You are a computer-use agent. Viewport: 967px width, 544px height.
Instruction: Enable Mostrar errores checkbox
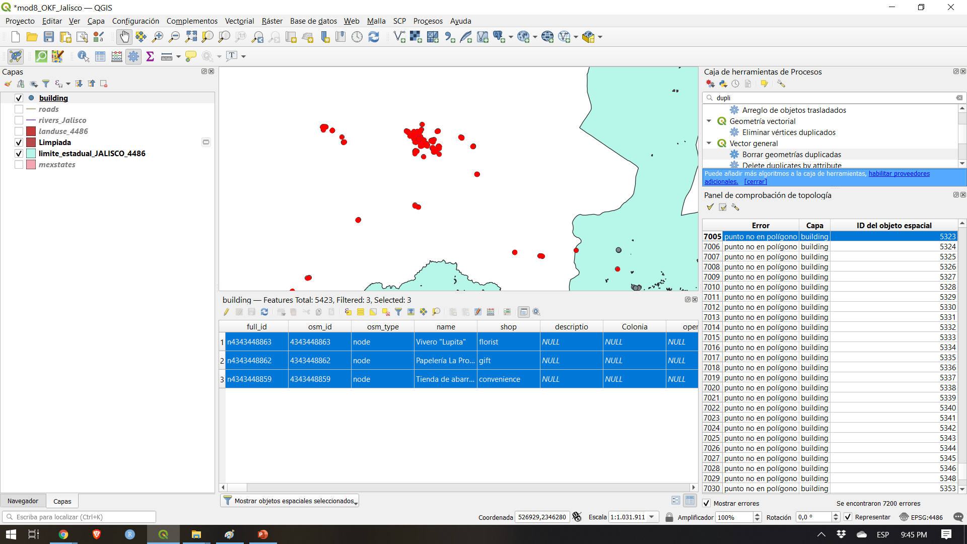(x=707, y=503)
